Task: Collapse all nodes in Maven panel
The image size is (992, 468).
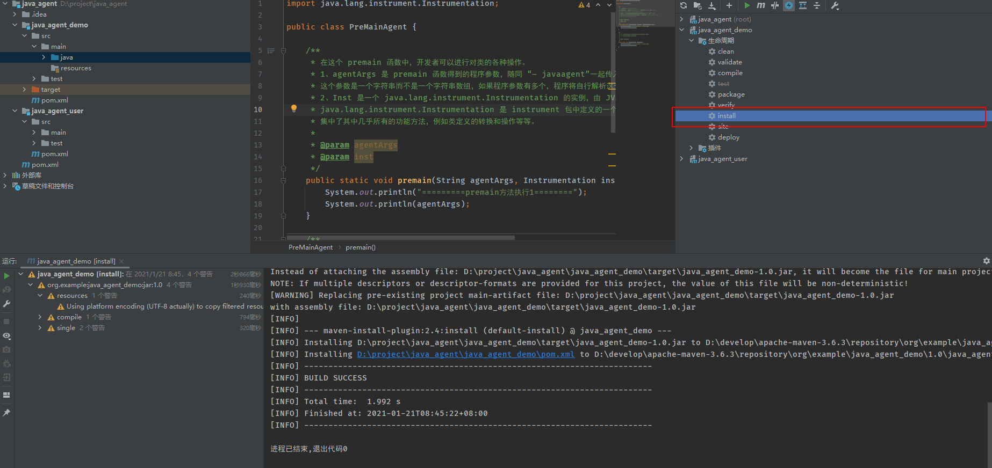Action: (817, 5)
